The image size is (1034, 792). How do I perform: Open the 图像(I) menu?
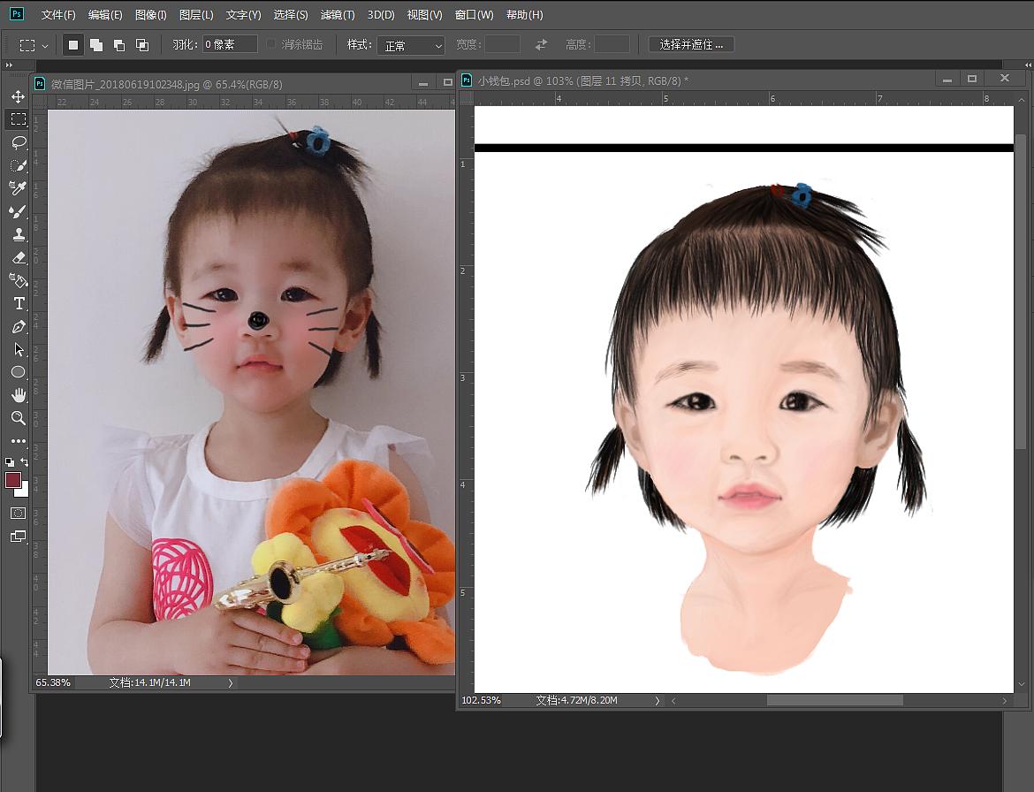tap(150, 14)
